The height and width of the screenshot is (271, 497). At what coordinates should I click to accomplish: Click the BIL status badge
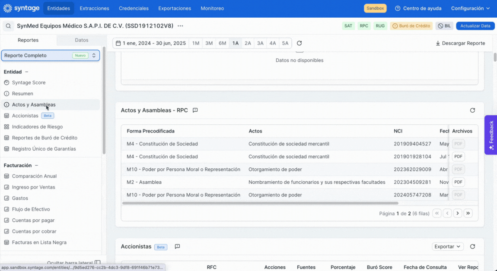(x=444, y=26)
